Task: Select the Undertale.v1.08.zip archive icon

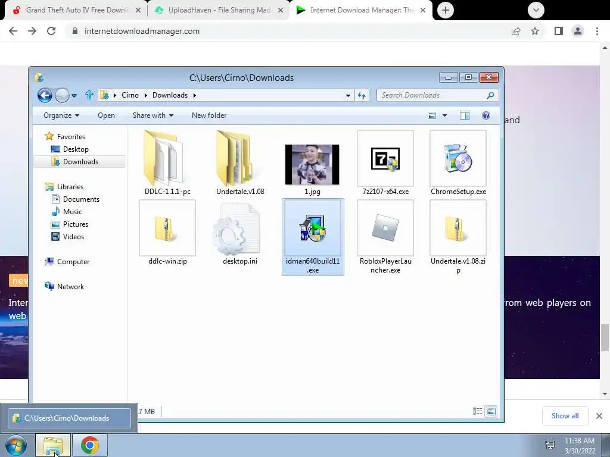Action: tap(458, 228)
